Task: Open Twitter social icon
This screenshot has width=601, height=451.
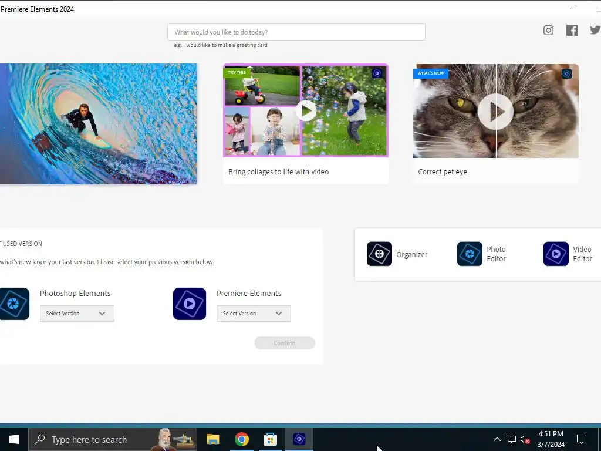Action: pyautogui.click(x=595, y=31)
